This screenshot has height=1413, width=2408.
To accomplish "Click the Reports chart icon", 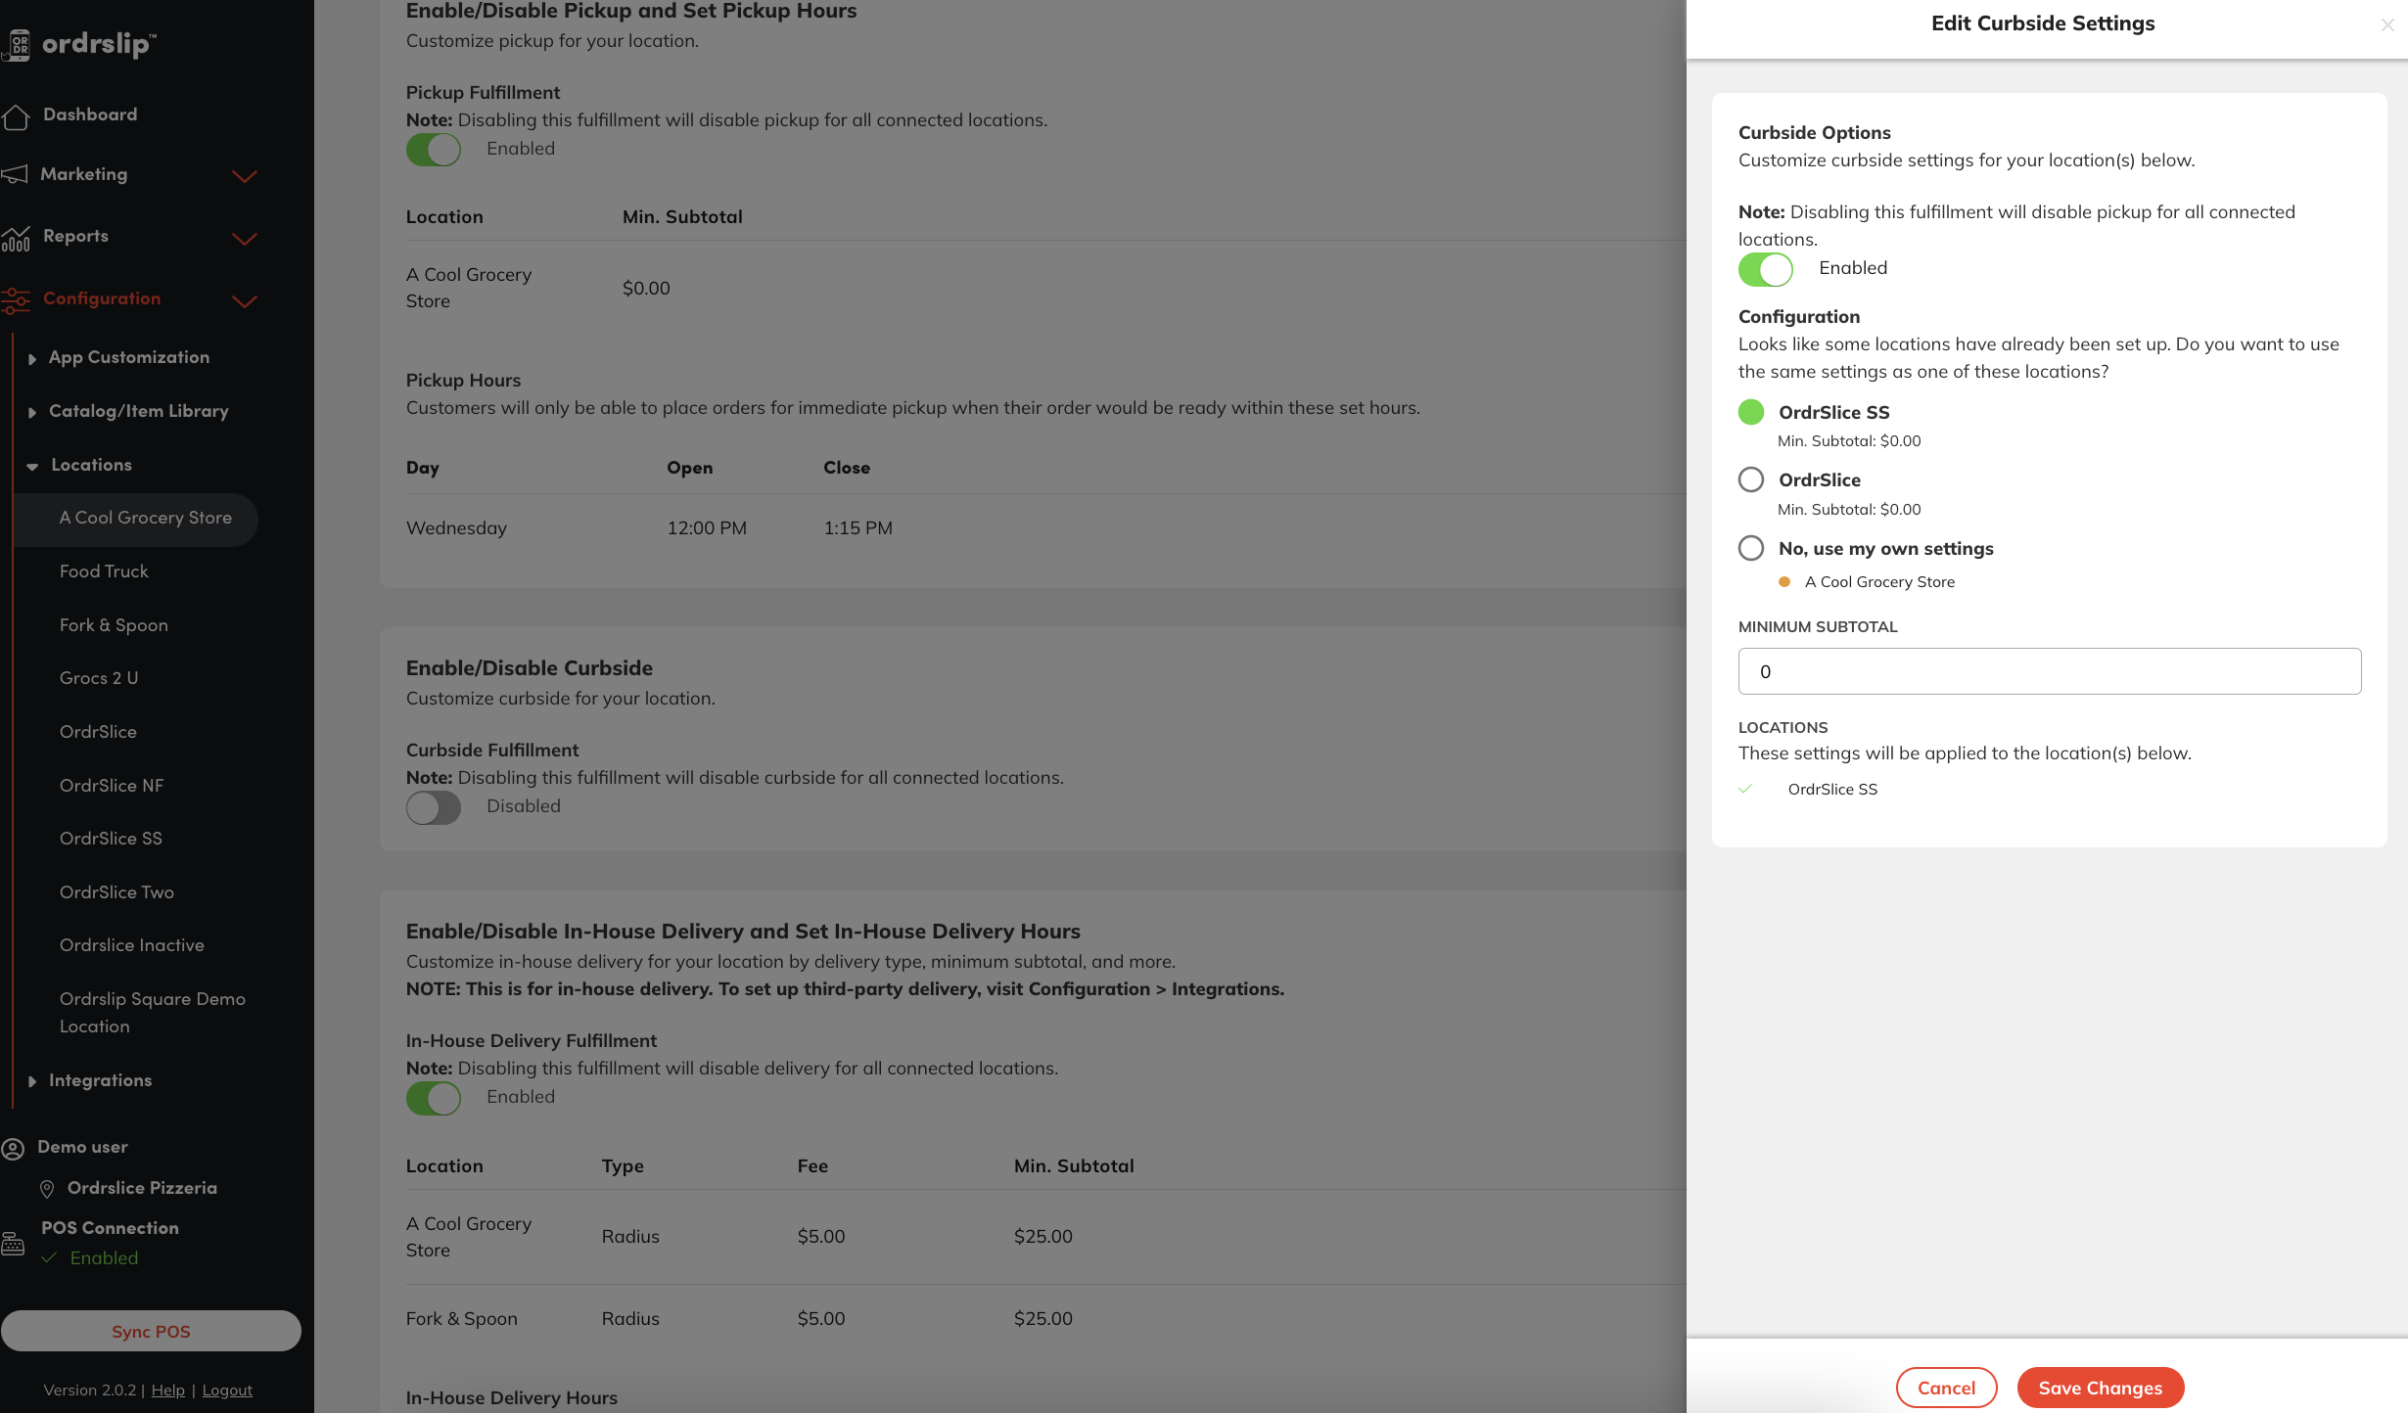I will (16, 238).
